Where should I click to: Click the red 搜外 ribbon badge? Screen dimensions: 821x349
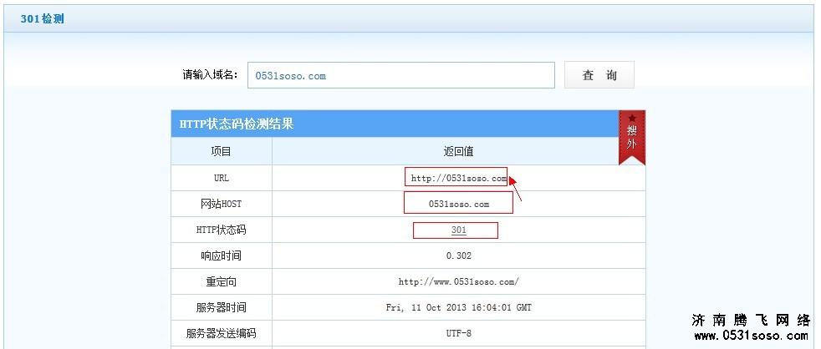tap(632, 137)
